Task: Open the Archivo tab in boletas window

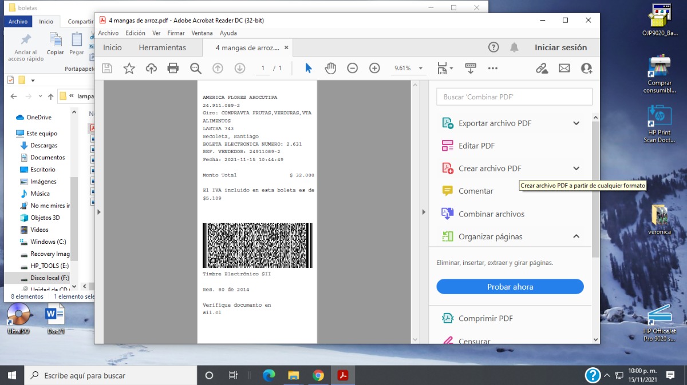Action: pyautogui.click(x=18, y=22)
